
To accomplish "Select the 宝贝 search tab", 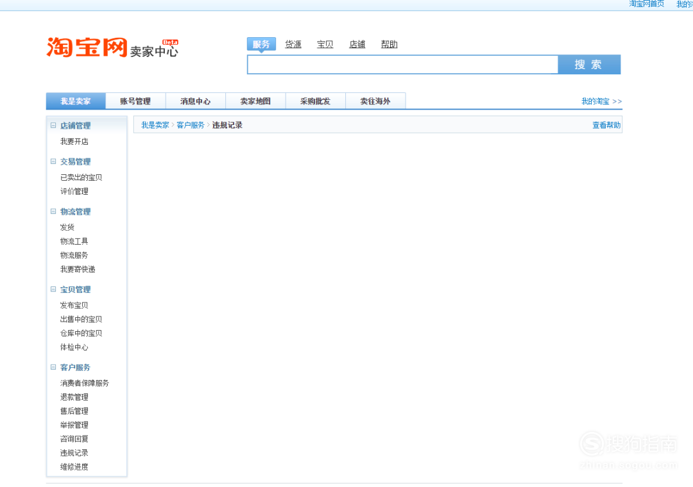I will point(325,44).
